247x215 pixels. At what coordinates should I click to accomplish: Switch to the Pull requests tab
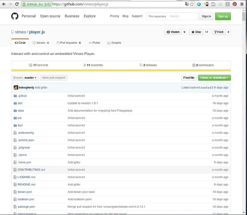(x=69, y=43)
